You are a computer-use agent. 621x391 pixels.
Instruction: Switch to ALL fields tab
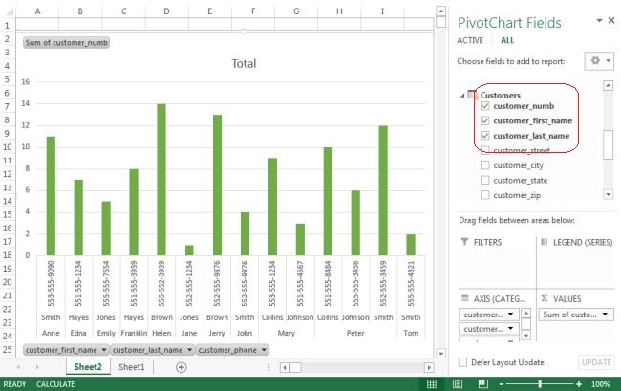tap(507, 40)
